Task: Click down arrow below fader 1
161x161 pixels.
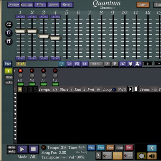Action: tap(20, 59)
